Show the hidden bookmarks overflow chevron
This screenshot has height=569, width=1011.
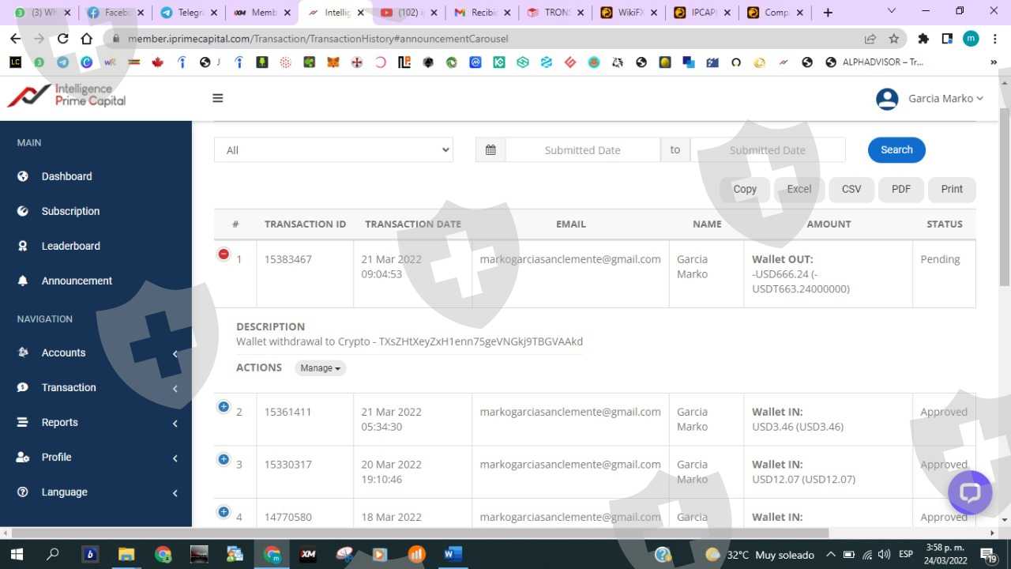pyautogui.click(x=994, y=62)
